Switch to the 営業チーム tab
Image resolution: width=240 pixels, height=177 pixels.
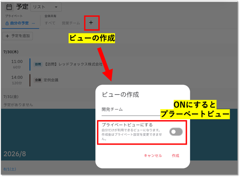pyautogui.click(x=71, y=23)
